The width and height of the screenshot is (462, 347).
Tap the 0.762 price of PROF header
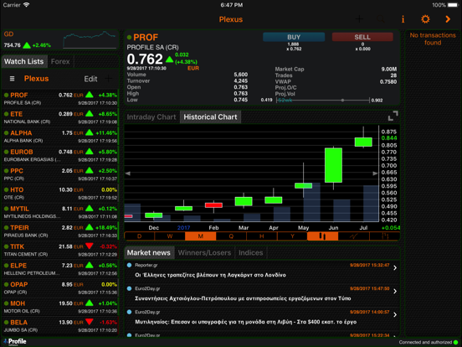pos(145,60)
